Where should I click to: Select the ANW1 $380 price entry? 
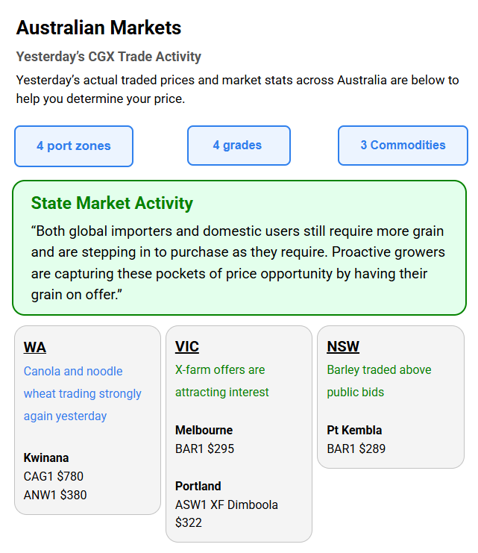tap(55, 494)
